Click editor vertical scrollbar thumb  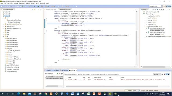click(137, 43)
